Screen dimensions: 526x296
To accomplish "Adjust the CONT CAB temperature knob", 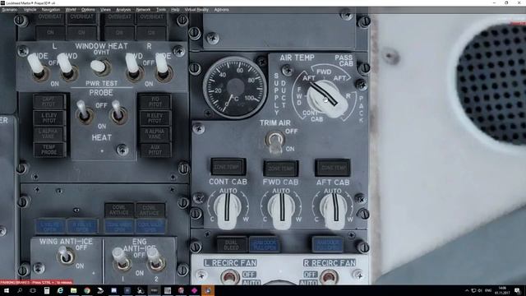I will (x=227, y=210).
